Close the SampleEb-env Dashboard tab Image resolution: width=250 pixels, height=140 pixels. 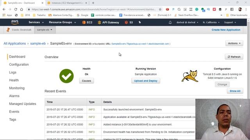tap(43, 3)
